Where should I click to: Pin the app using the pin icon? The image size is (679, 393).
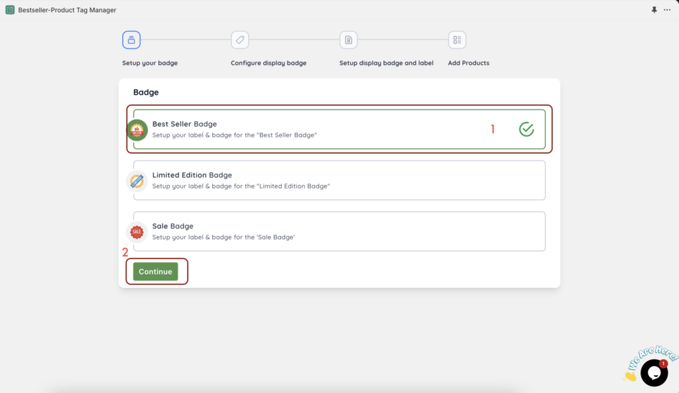pyautogui.click(x=654, y=9)
